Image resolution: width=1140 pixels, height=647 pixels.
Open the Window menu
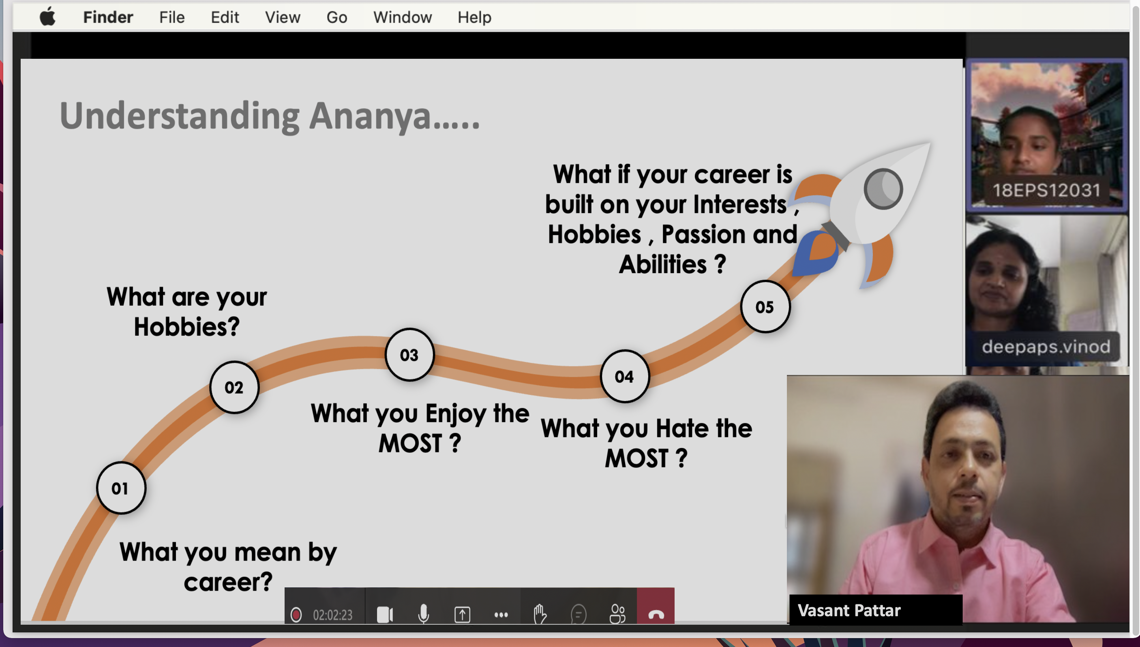point(403,17)
